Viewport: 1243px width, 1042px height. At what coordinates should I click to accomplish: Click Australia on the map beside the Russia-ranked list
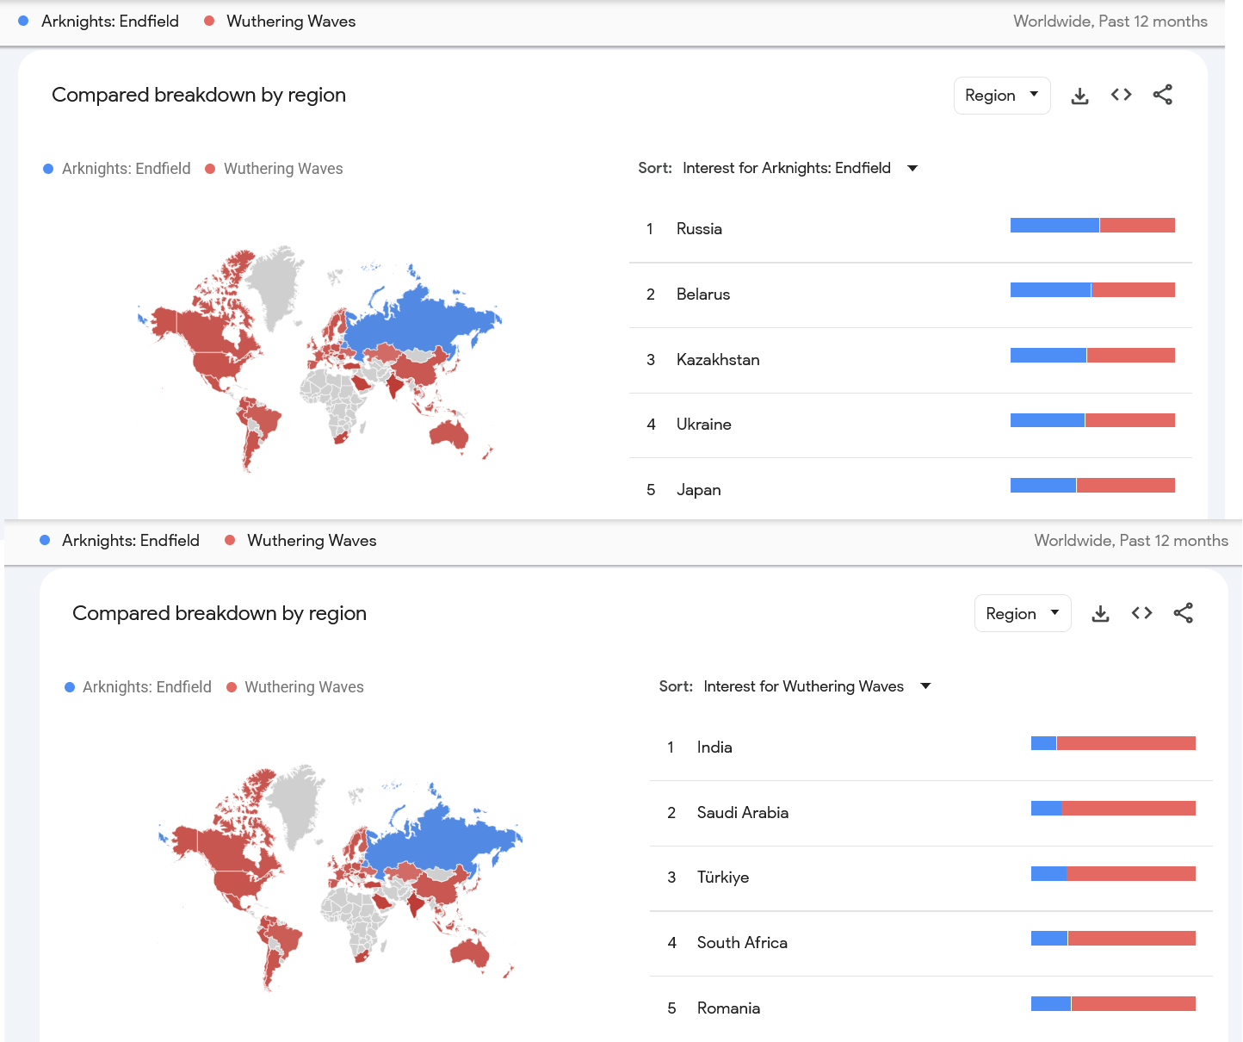[x=448, y=432]
